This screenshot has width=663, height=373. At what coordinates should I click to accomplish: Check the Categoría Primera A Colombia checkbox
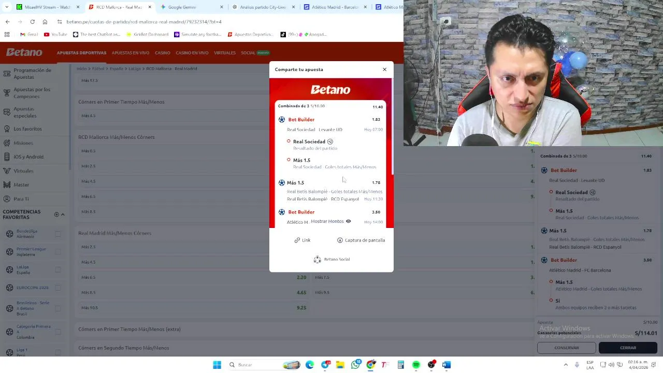(58, 332)
